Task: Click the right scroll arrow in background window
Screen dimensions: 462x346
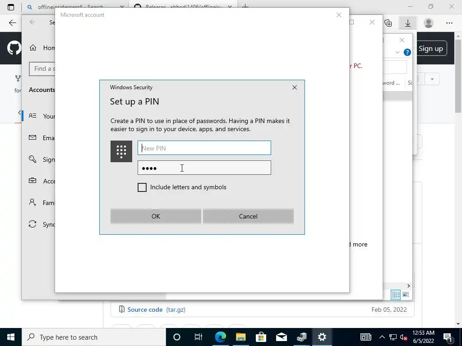Action: 408,286
